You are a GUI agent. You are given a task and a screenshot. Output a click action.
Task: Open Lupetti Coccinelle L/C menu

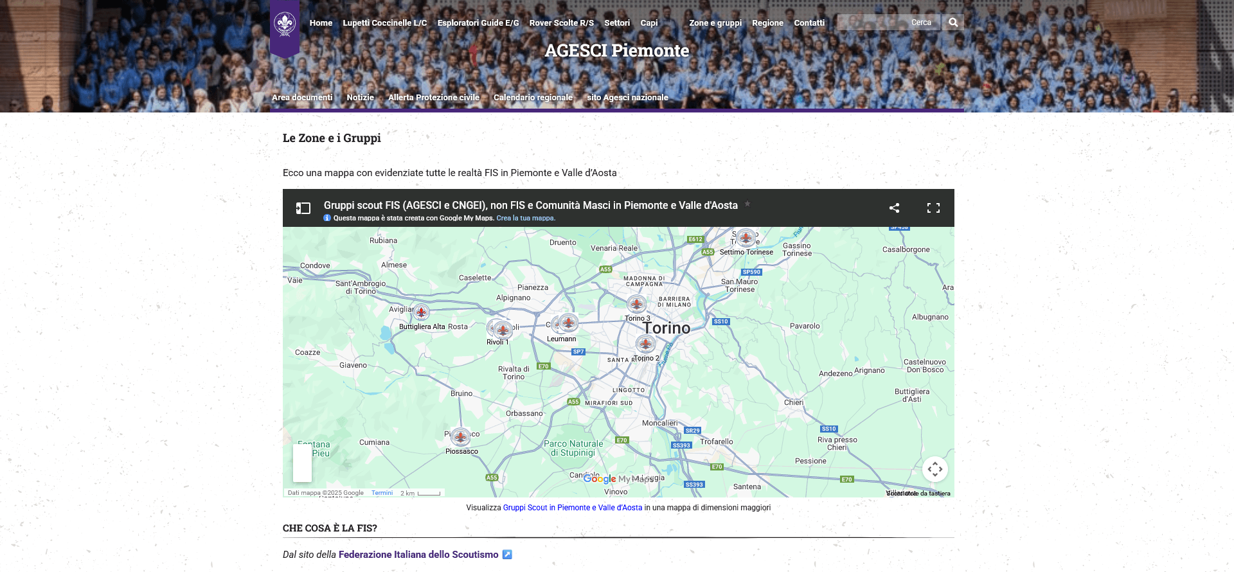pyautogui.click(x=384, y=23)
